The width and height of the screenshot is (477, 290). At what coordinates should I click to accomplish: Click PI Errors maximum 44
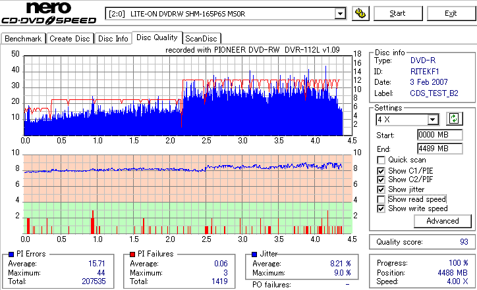tap(101, 273)
